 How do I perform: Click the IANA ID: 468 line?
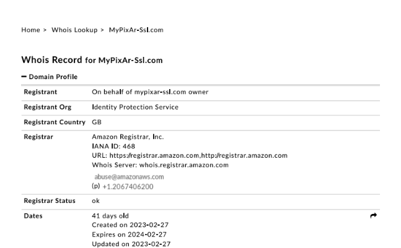[x=113, y=146]
